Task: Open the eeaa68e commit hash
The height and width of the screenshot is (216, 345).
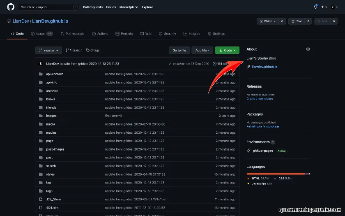Action: (x=179, y=64)
